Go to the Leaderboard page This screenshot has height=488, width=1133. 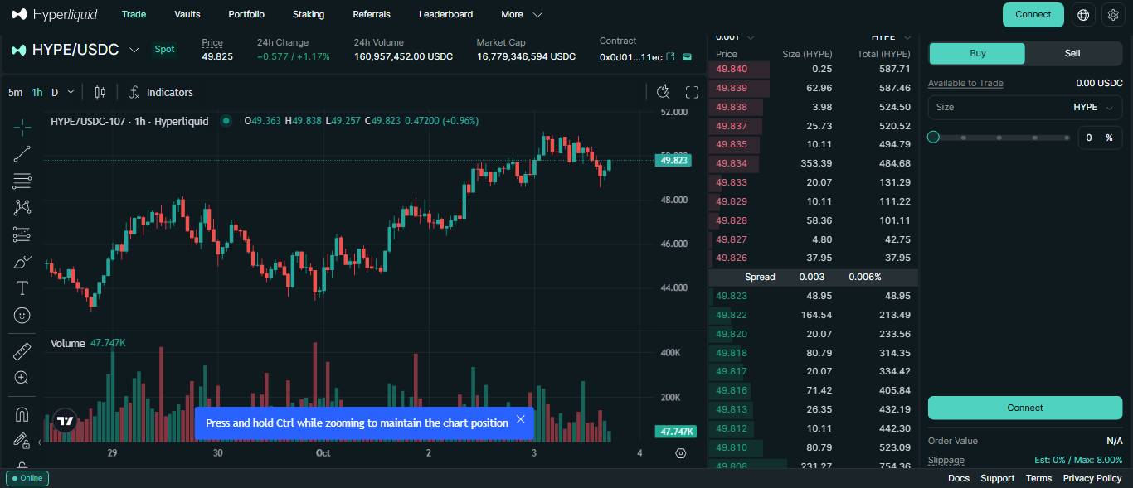coord(444,14)
